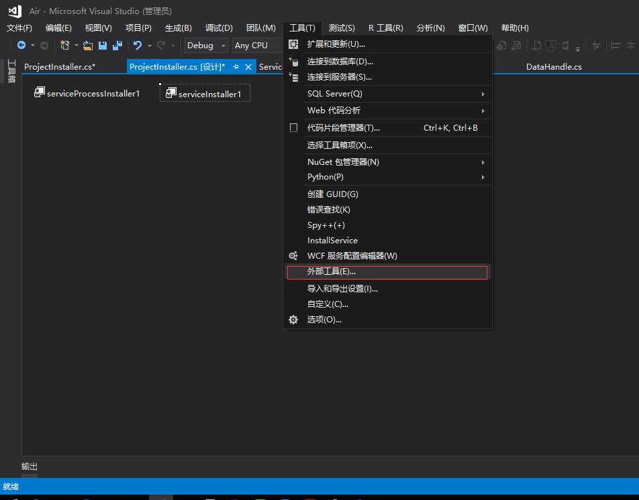Open the 工具箱 side panel tab

[11, 71]
